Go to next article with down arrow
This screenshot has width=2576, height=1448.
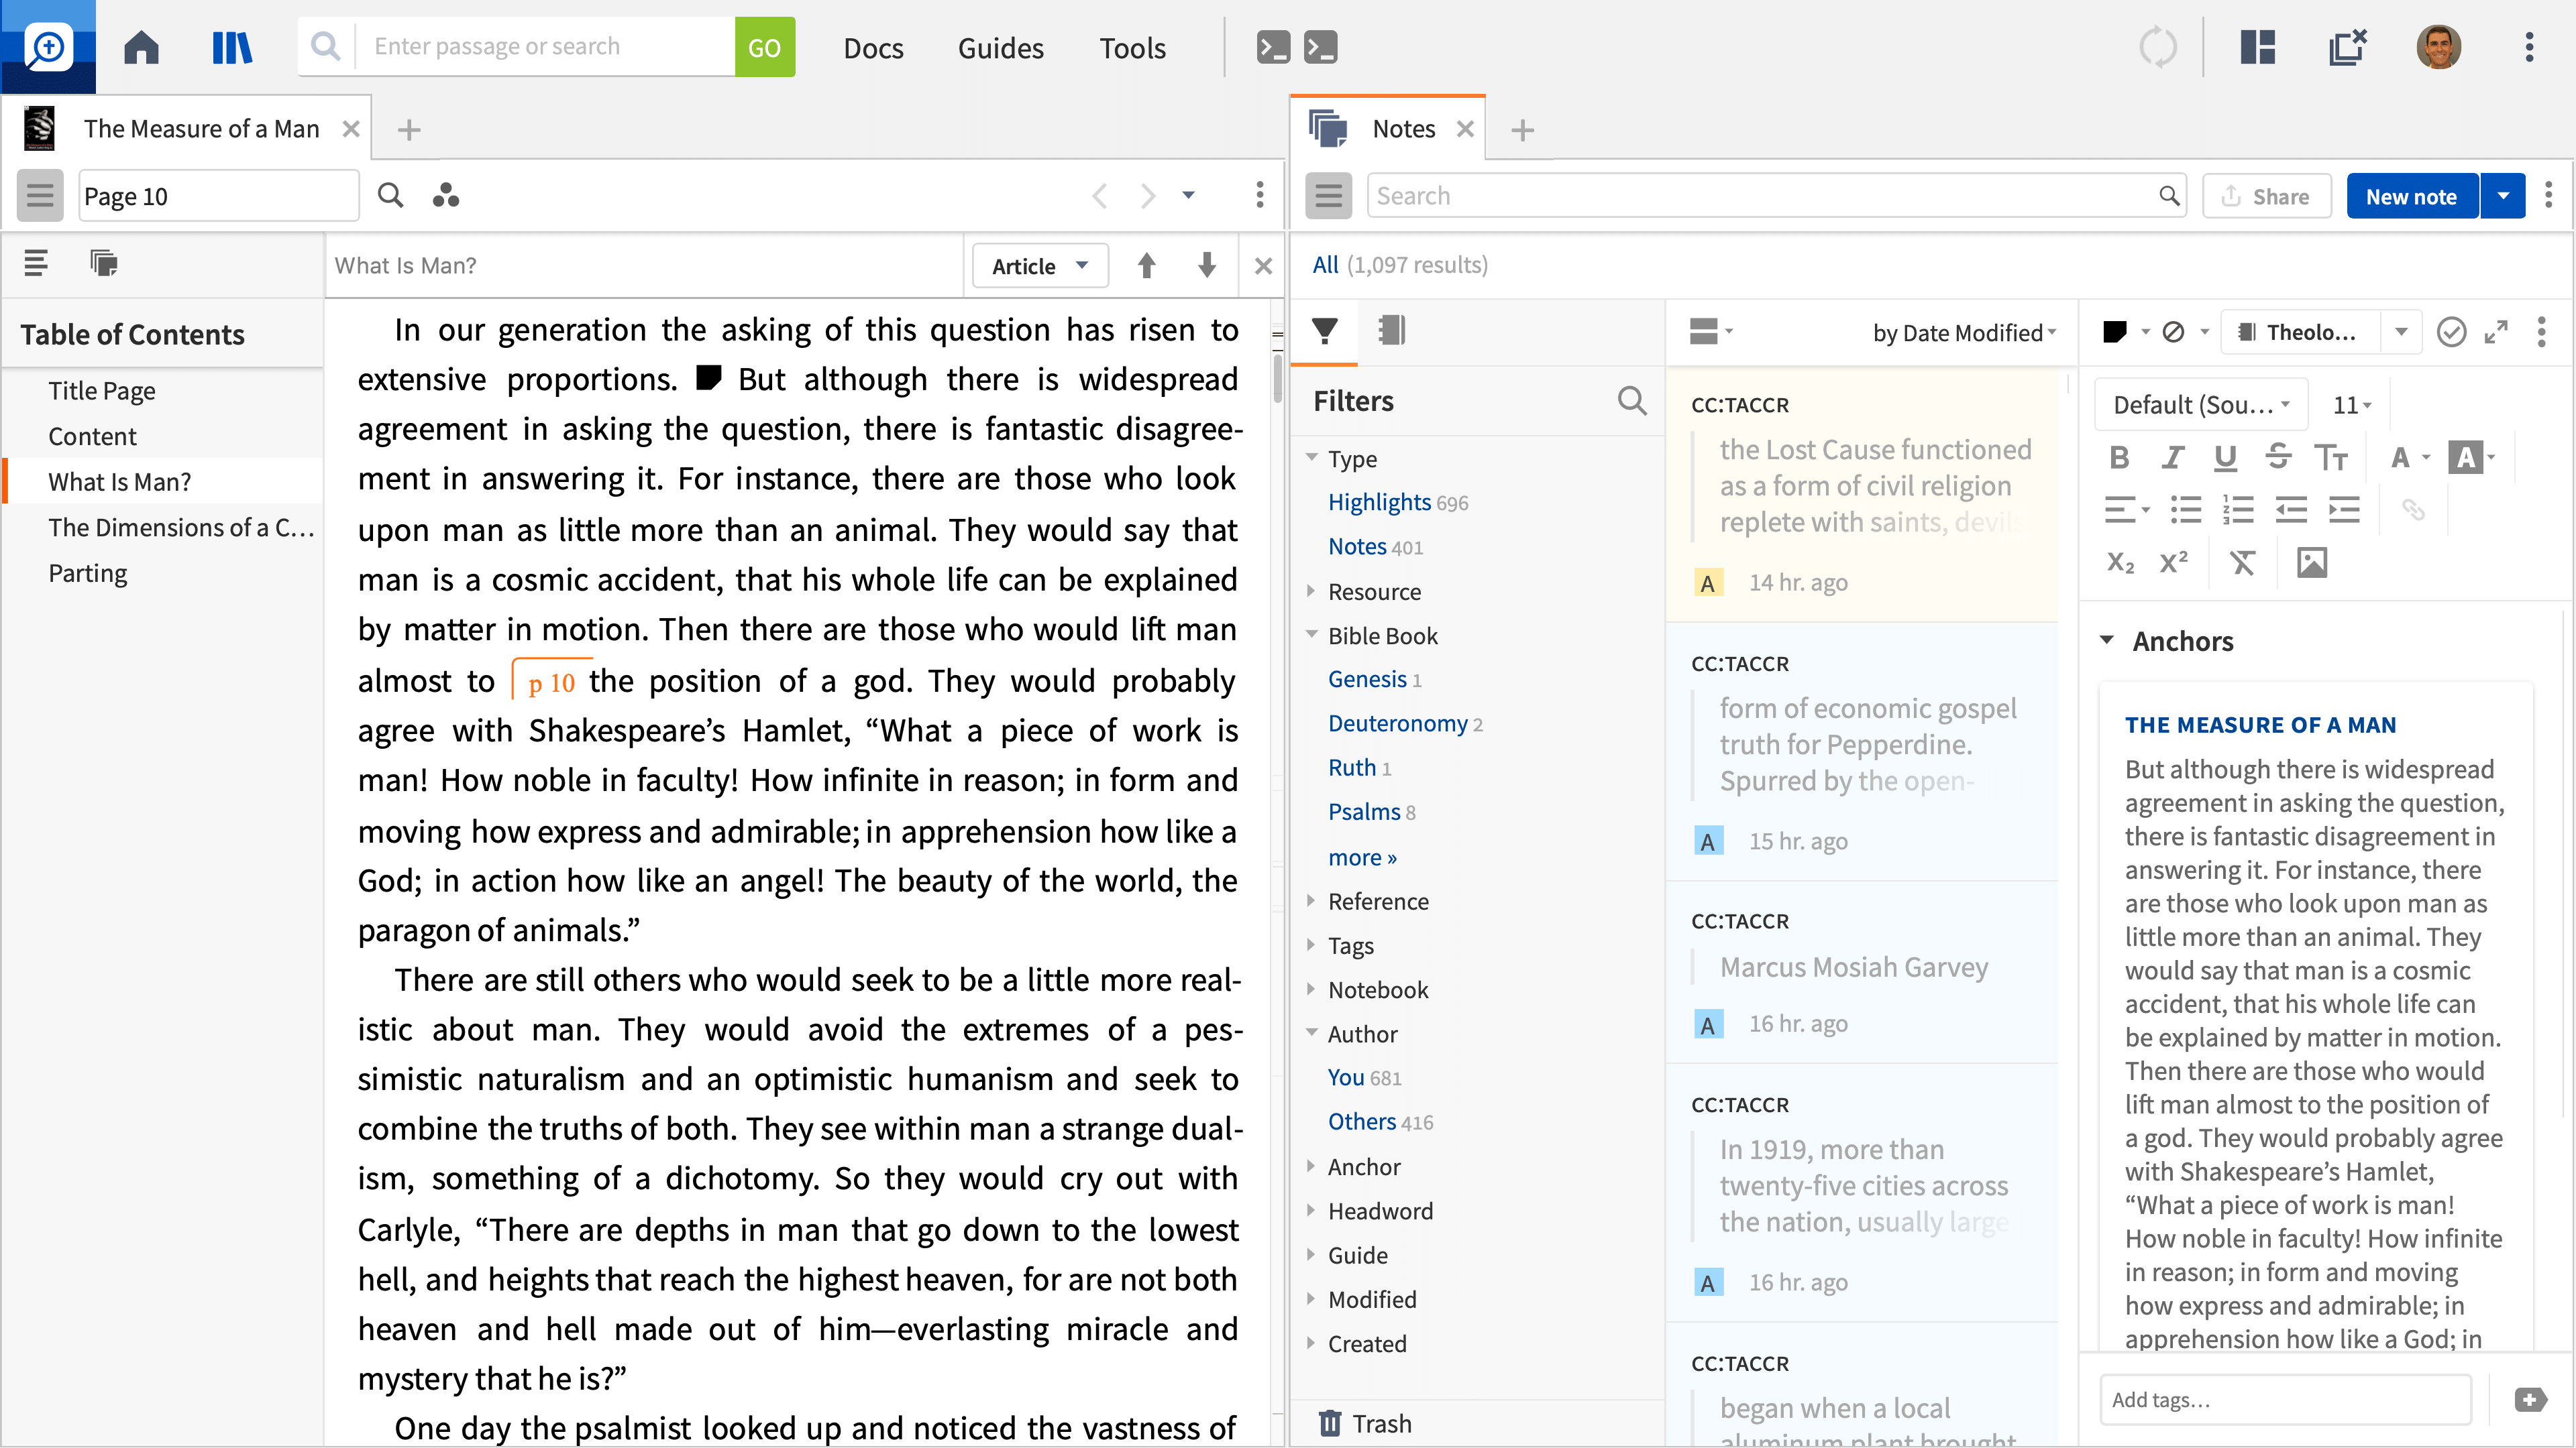(x=1207, y=265)
